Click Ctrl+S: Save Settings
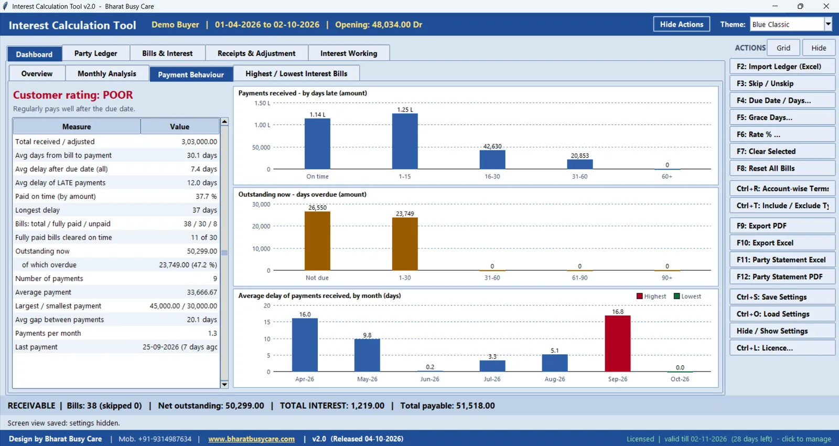This screenshot has height=446, width=839. (782, 297)
